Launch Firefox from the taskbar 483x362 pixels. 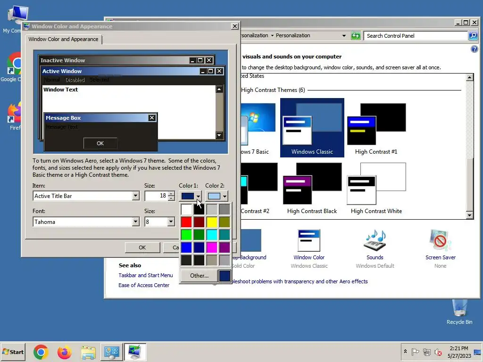point(64,352)
